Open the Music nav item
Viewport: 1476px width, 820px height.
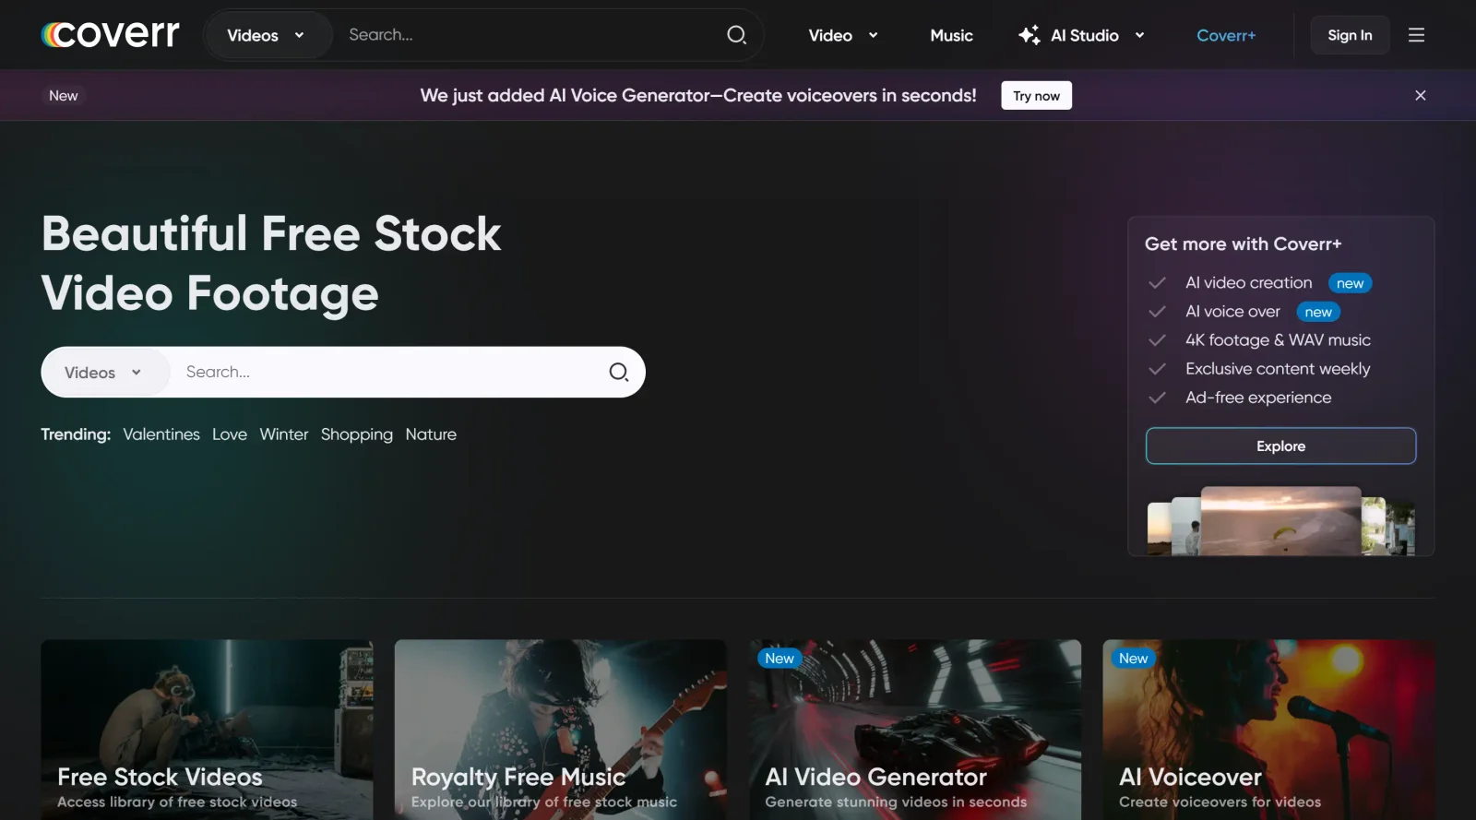[951, 35]
